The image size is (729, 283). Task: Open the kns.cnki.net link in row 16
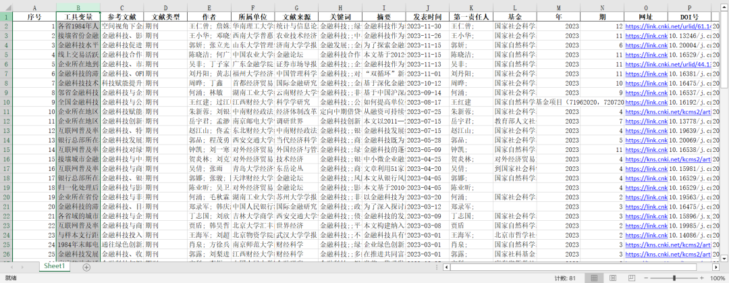coord(669,159)
